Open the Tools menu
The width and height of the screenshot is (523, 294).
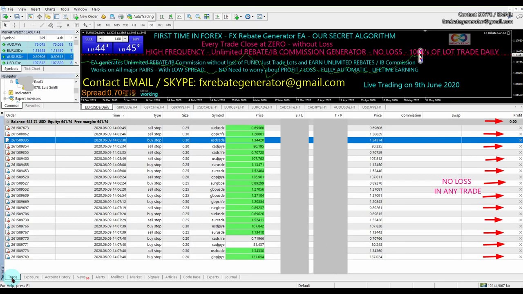65,9
